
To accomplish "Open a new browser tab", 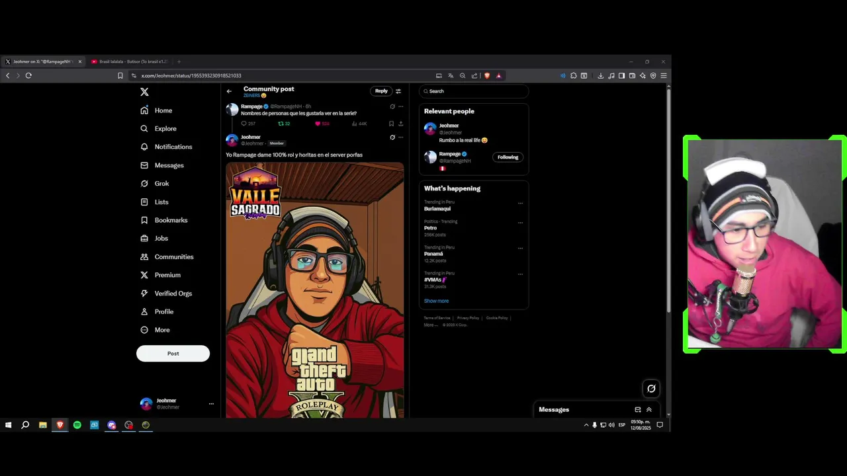I will pos(179,61).
